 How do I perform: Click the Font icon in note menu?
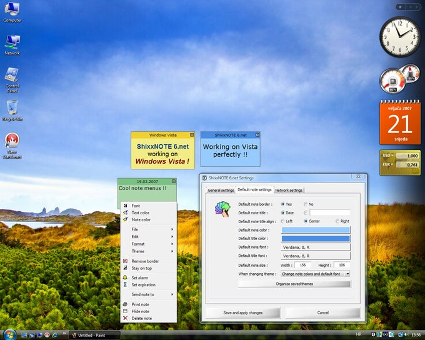coord(125,206)
